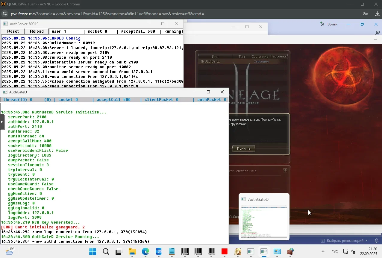Click the 'logdPort: 3999' log line
The width and height of the screenshot is (382, 258).
pyautogui.click(x=25, y=218)
